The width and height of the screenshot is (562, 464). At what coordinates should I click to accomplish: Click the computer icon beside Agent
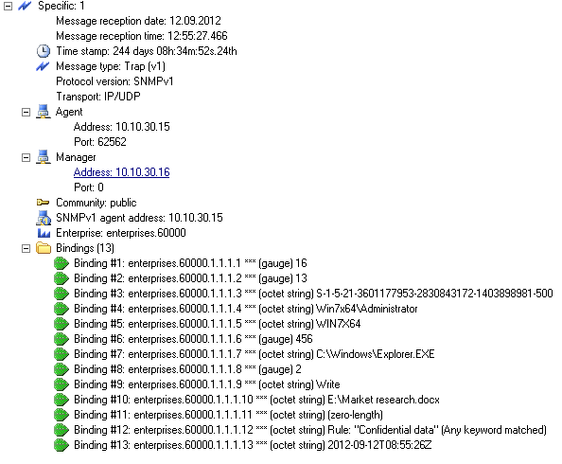point(44,112)
